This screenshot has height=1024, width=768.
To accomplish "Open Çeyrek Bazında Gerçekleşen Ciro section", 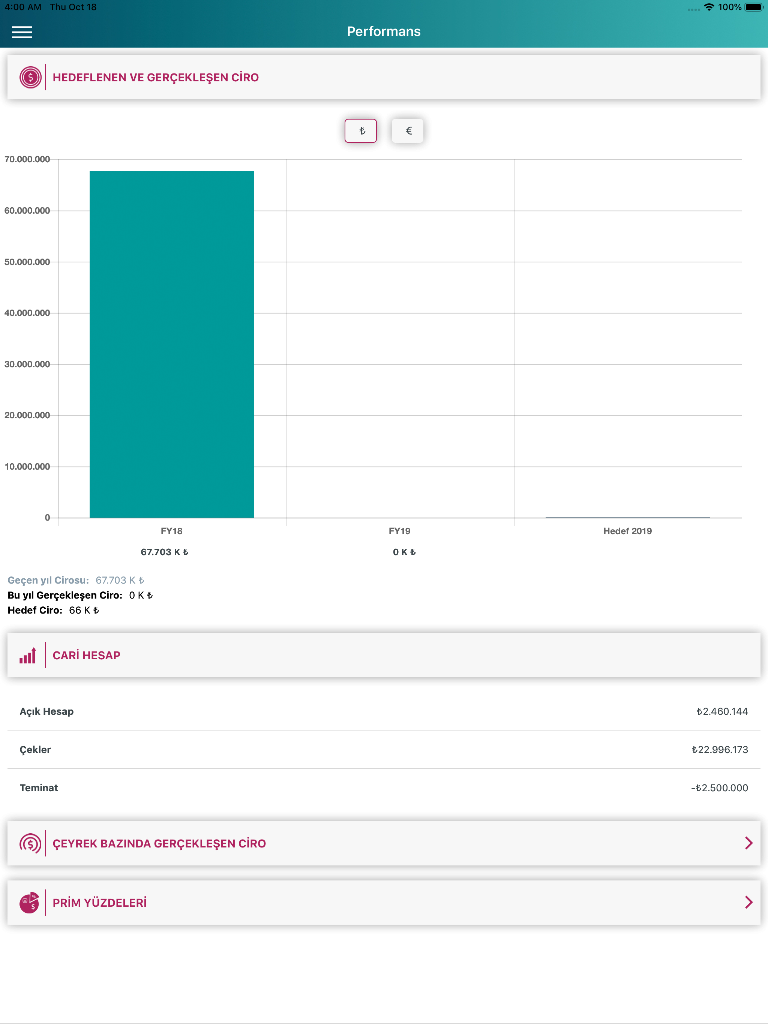I will pyautogui.click(x=384, y=843).
